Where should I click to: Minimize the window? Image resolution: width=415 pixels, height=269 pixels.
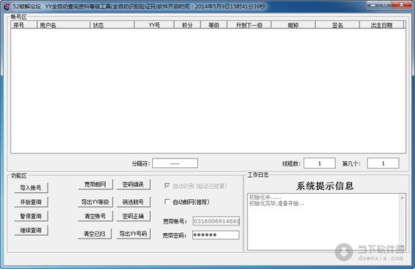coord(373,5)
